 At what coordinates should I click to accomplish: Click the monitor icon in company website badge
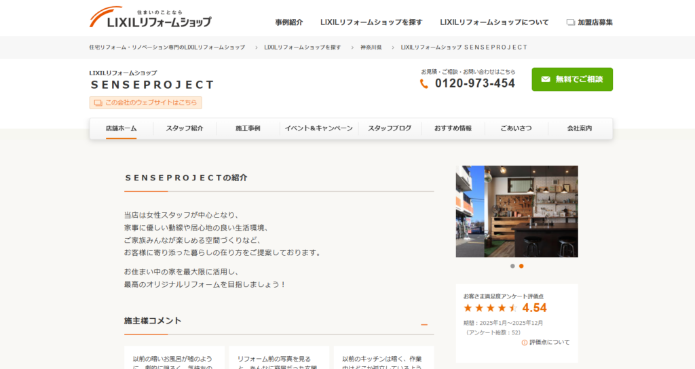pyautogui.click(x=98, y=103)
